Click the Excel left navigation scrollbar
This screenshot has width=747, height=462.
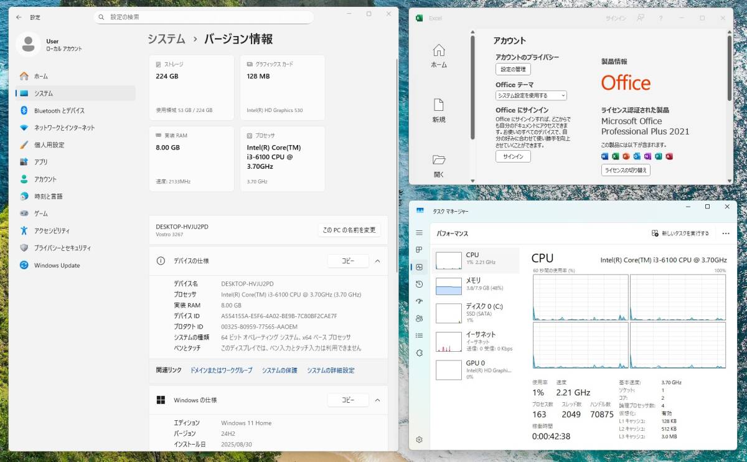tap(473, 87)
